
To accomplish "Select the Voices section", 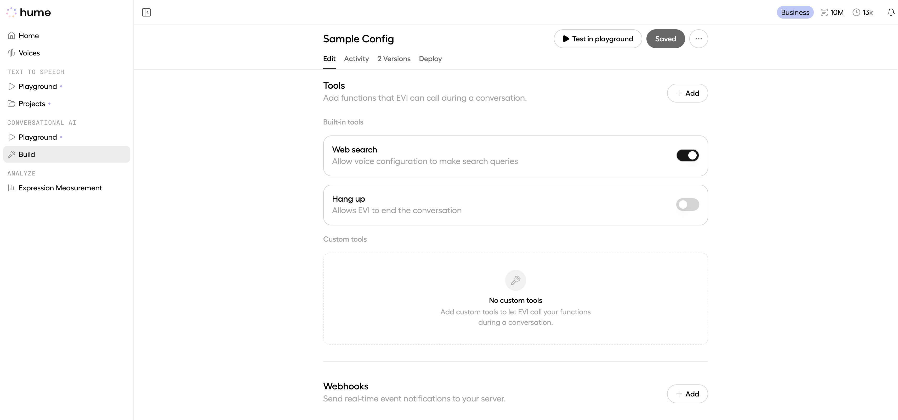I will [x=29, y=53].
